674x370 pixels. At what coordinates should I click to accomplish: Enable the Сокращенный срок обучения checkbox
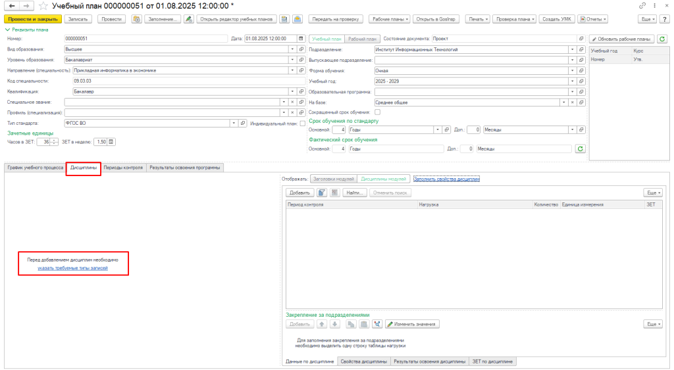pyautogui.click(x=377, y=112)
